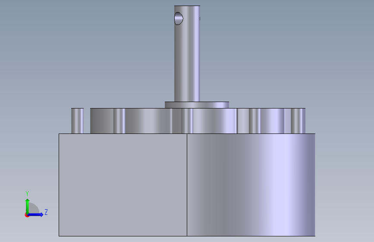
Task: Select the flat left face of the base block
Action: click(x=123, y=185)
